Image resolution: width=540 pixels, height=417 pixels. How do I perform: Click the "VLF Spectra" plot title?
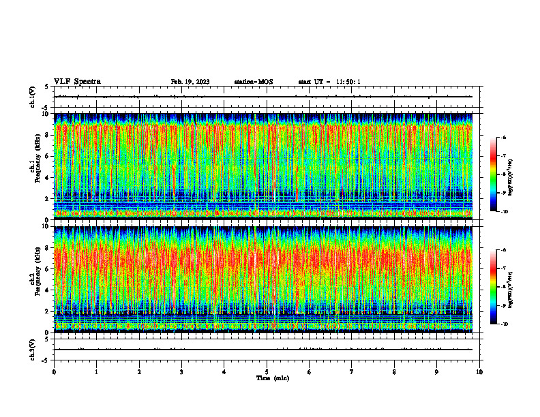tap(77, 82)
